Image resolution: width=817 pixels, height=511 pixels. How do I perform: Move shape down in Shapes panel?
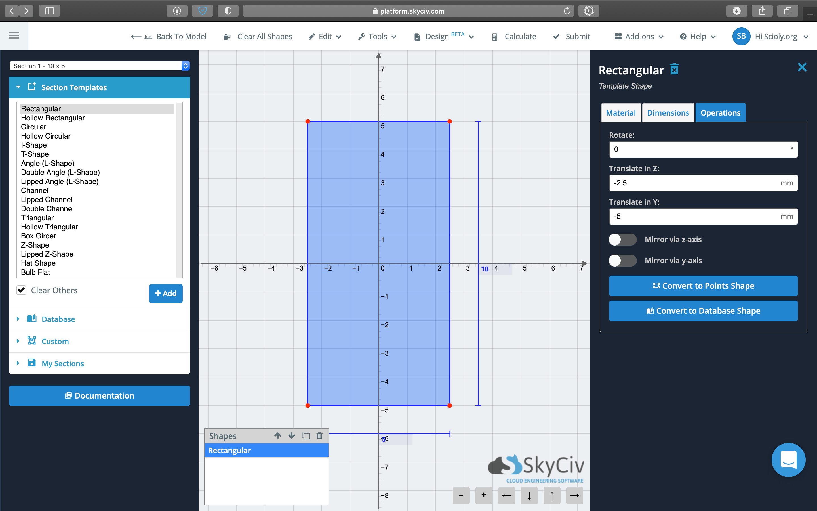click(292, 436)
